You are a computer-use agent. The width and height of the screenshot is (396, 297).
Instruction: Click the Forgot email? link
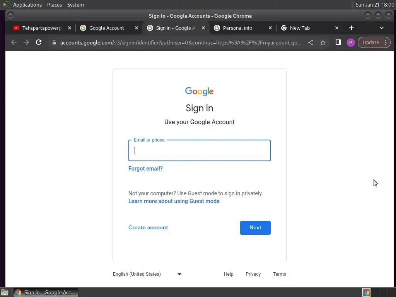pyautogui.click(x=145, y=169)
